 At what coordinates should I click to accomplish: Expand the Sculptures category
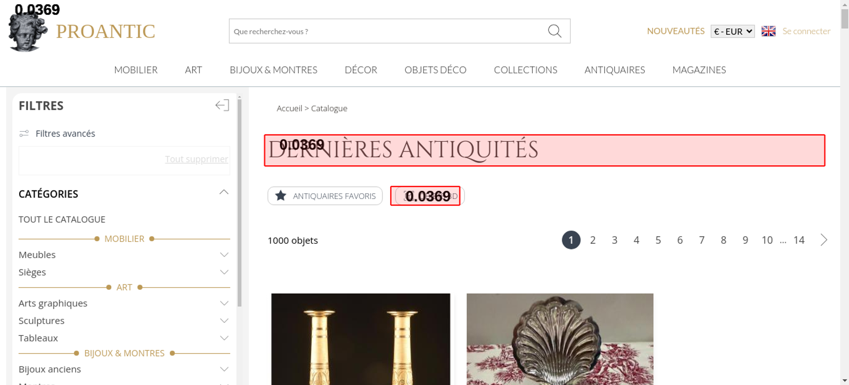click(x=224, y=321)
